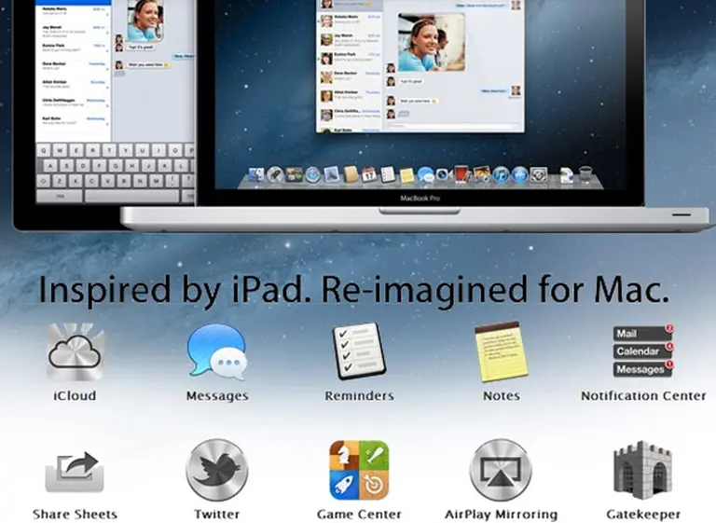Viewport: 716px width, 523px height.
Task: Select Jay Marsh conversation on MacBook
Action: tap(351, 39)
